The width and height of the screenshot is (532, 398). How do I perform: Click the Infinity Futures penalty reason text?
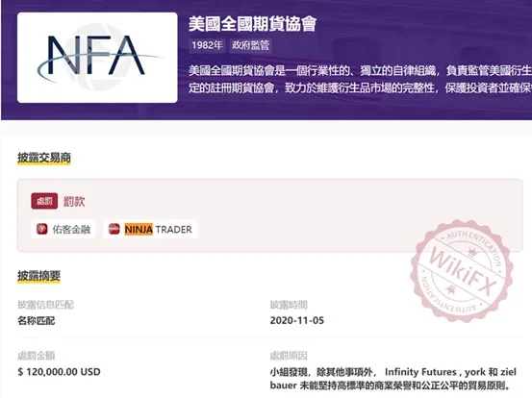393,379
